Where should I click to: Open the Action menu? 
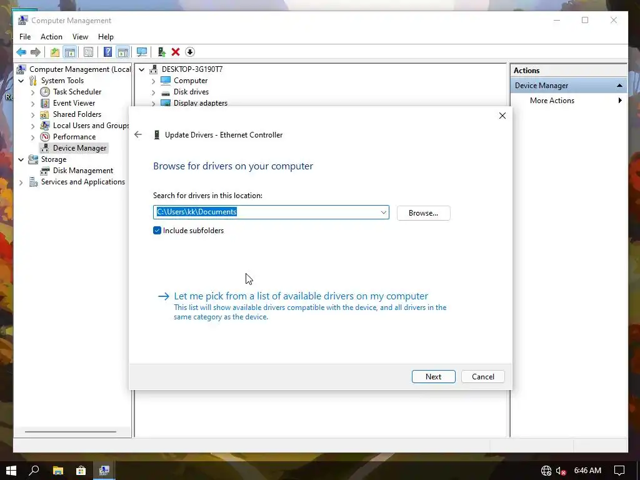coord(51,37)
